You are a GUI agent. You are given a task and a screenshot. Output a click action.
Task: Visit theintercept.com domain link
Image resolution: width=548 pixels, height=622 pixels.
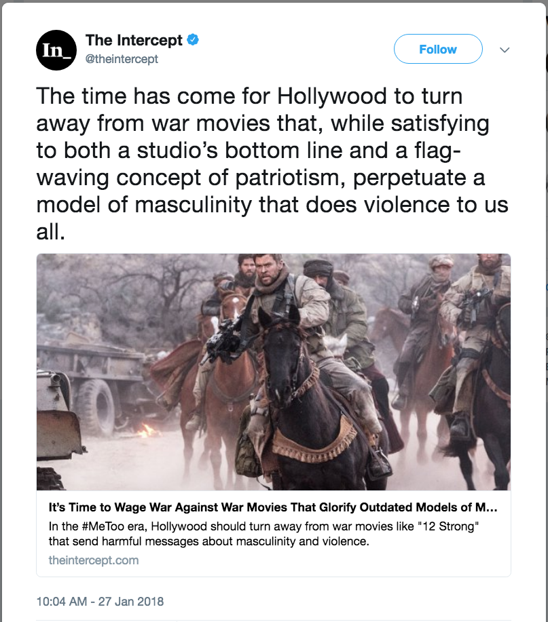[94, 560]
